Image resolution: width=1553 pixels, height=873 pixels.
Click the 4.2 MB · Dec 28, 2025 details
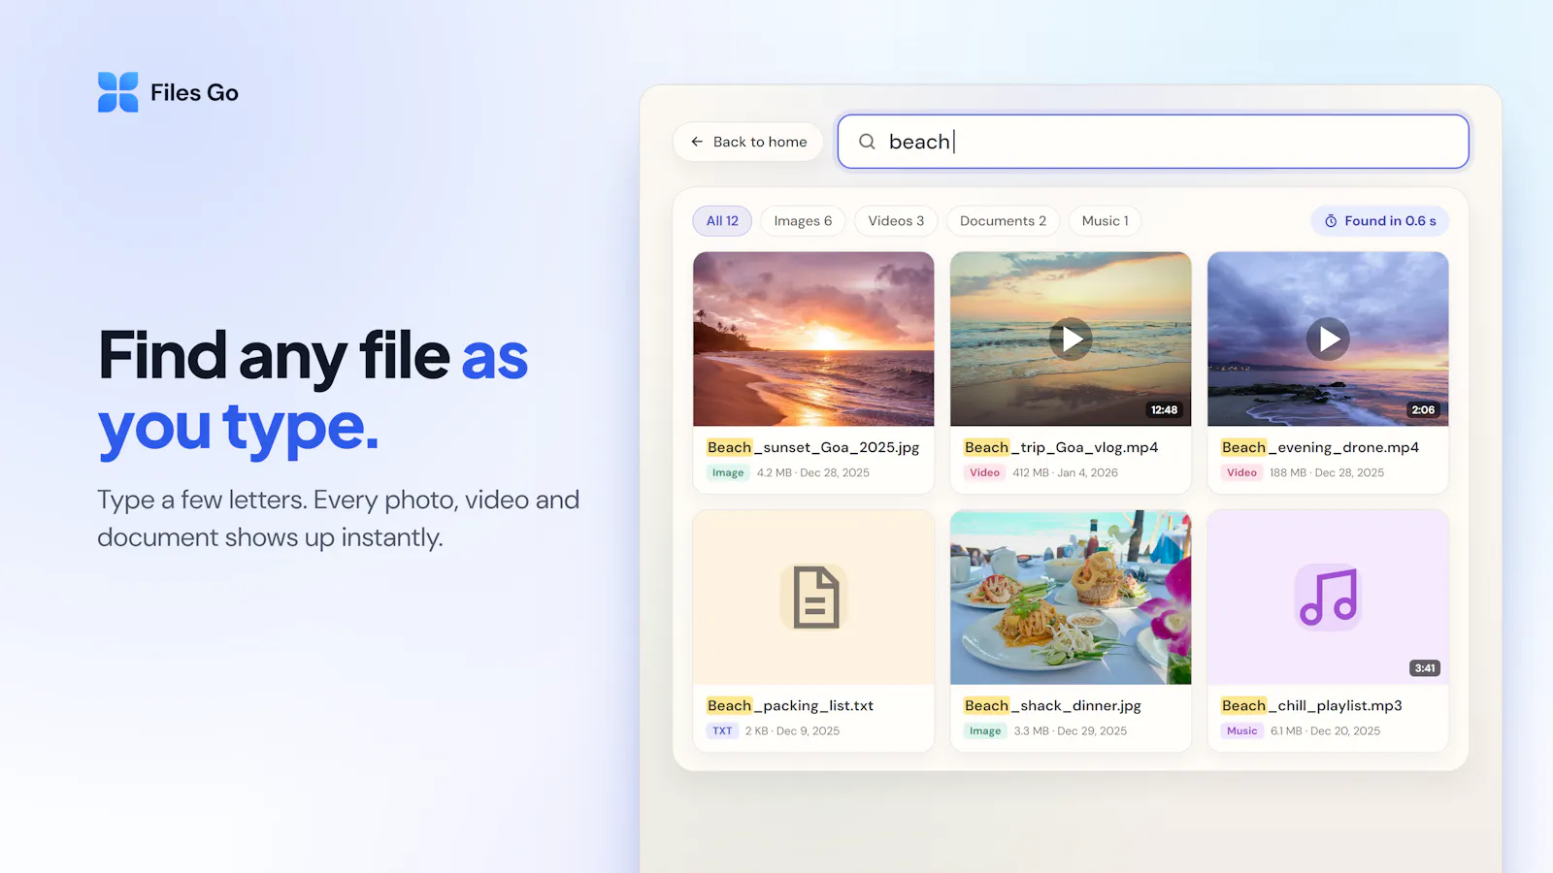coord(813,473)
